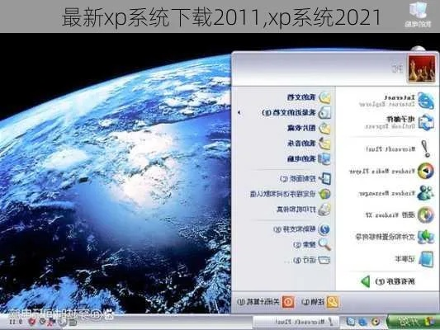Open My Computer (我的电脑) in the Start menu
This screenshot has width=440, height=330.
309,159
